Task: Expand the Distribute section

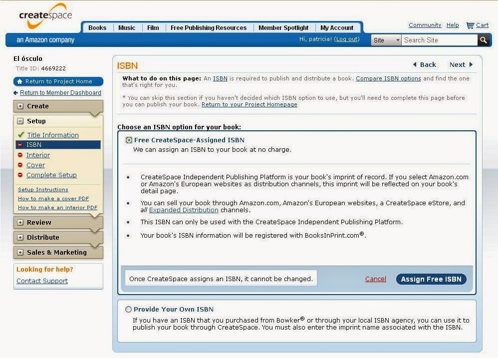Action: click(x=20, y=237)
